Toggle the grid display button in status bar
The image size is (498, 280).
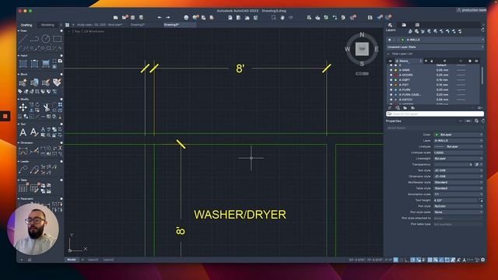click(x=396, y=260)
